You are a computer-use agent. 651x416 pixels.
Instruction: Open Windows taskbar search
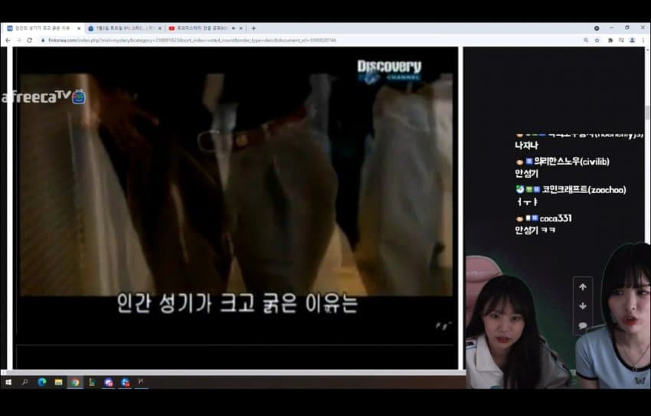pos(25,382)
